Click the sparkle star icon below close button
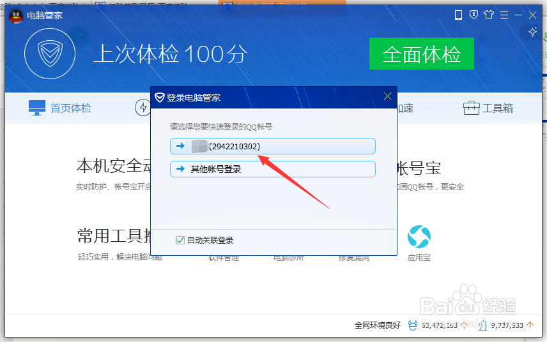The width and height of the screenshot is (547, 342). [x=532, y=32]
